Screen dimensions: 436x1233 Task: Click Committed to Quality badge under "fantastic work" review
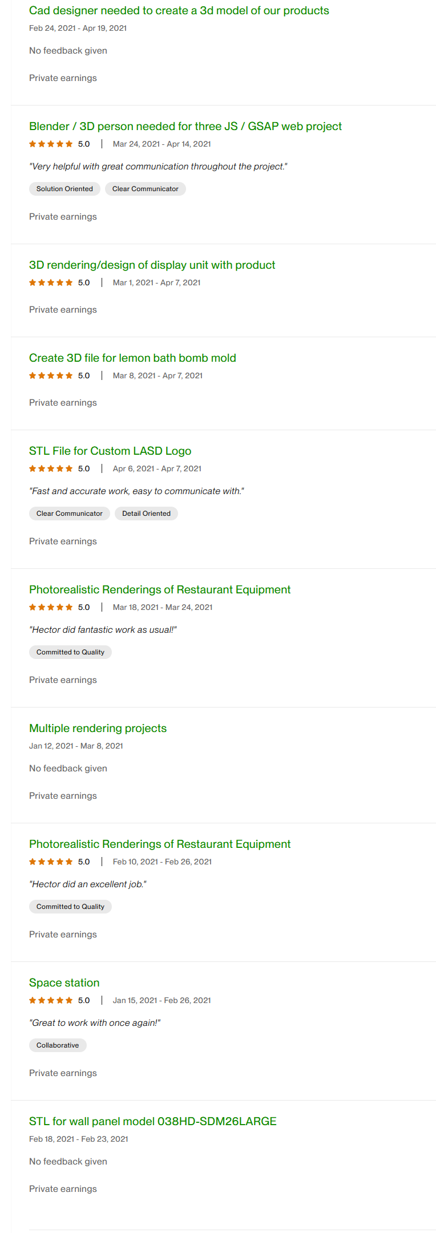pyautogui.click(x=70, y=653)
